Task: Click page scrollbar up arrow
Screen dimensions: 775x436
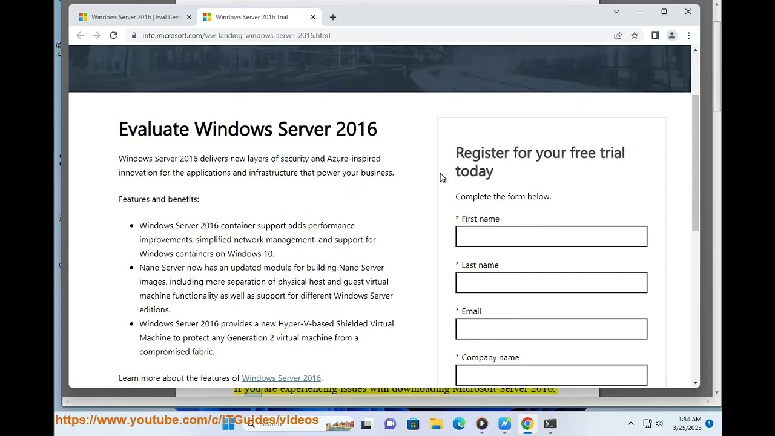Action: pos(695,49)
